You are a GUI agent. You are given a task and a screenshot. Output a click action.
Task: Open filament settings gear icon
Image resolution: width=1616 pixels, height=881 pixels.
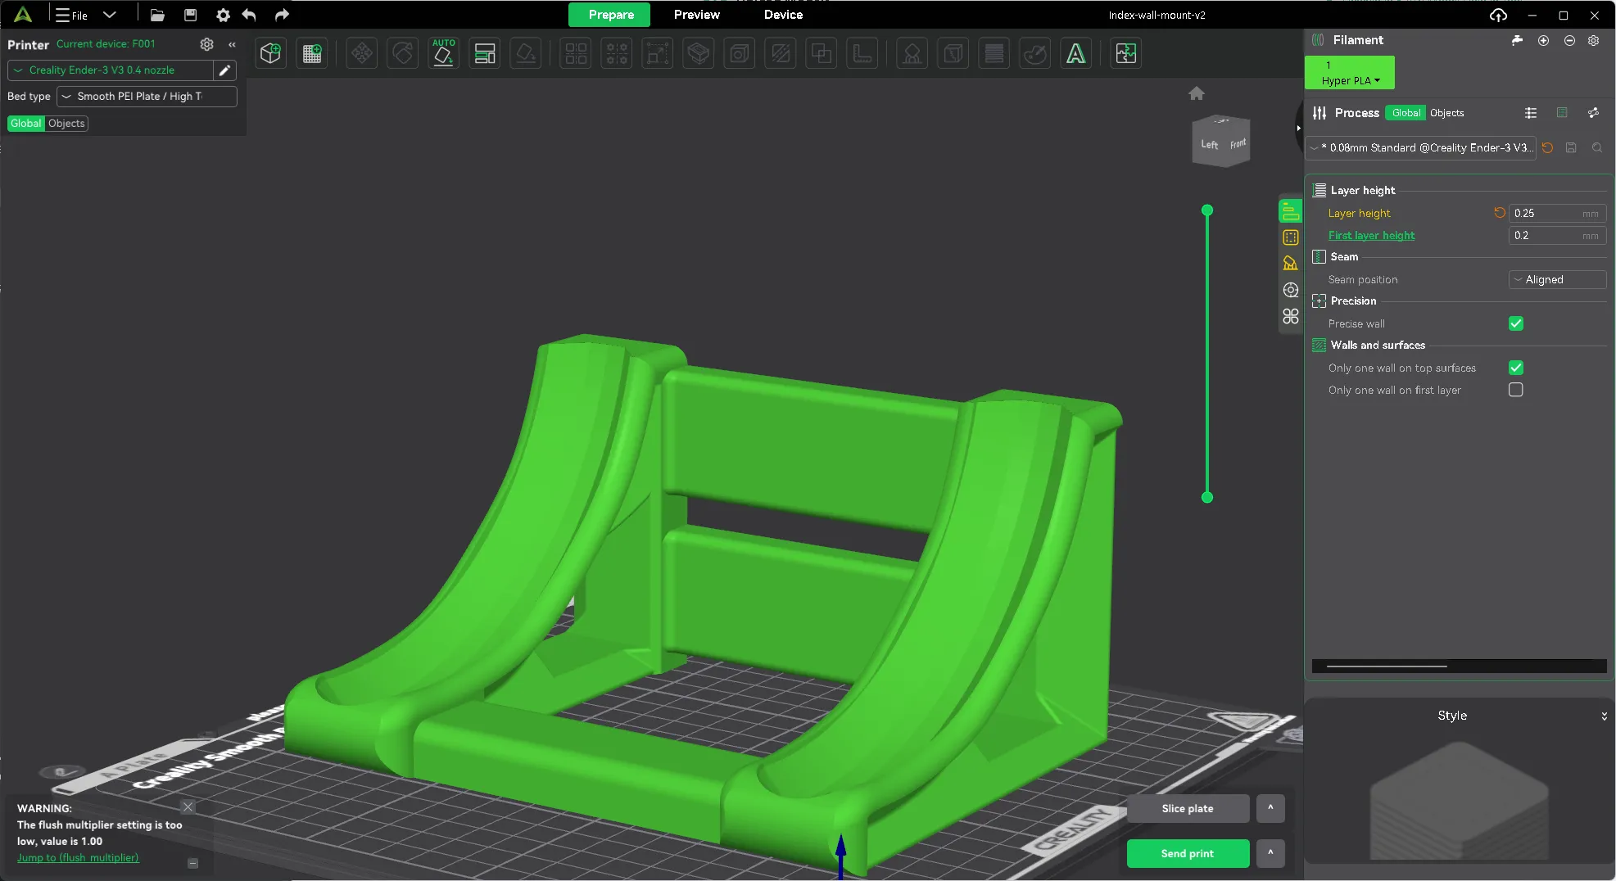1594,40
